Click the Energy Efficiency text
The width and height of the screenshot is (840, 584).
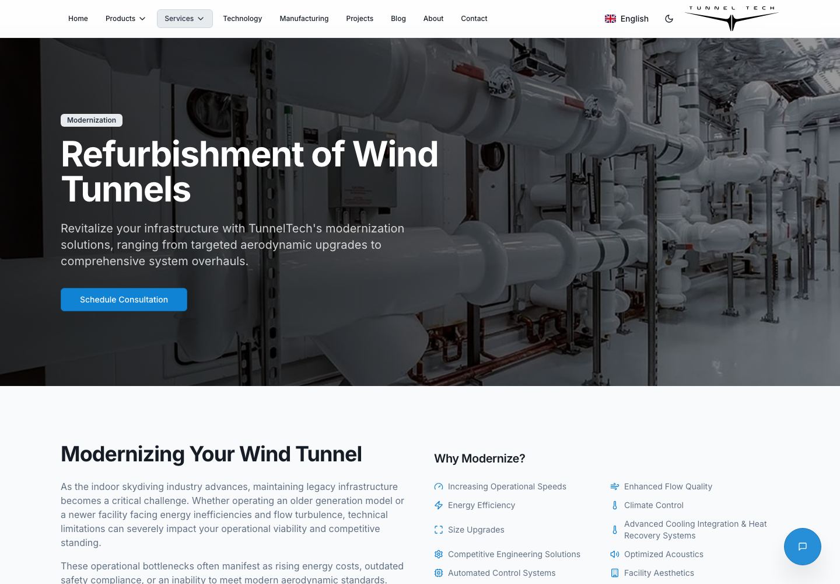point(481,505)
